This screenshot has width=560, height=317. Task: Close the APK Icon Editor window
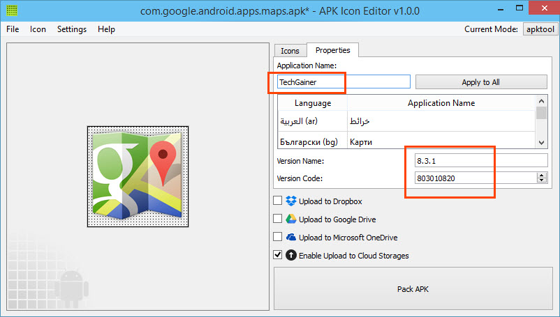point(544,8)
